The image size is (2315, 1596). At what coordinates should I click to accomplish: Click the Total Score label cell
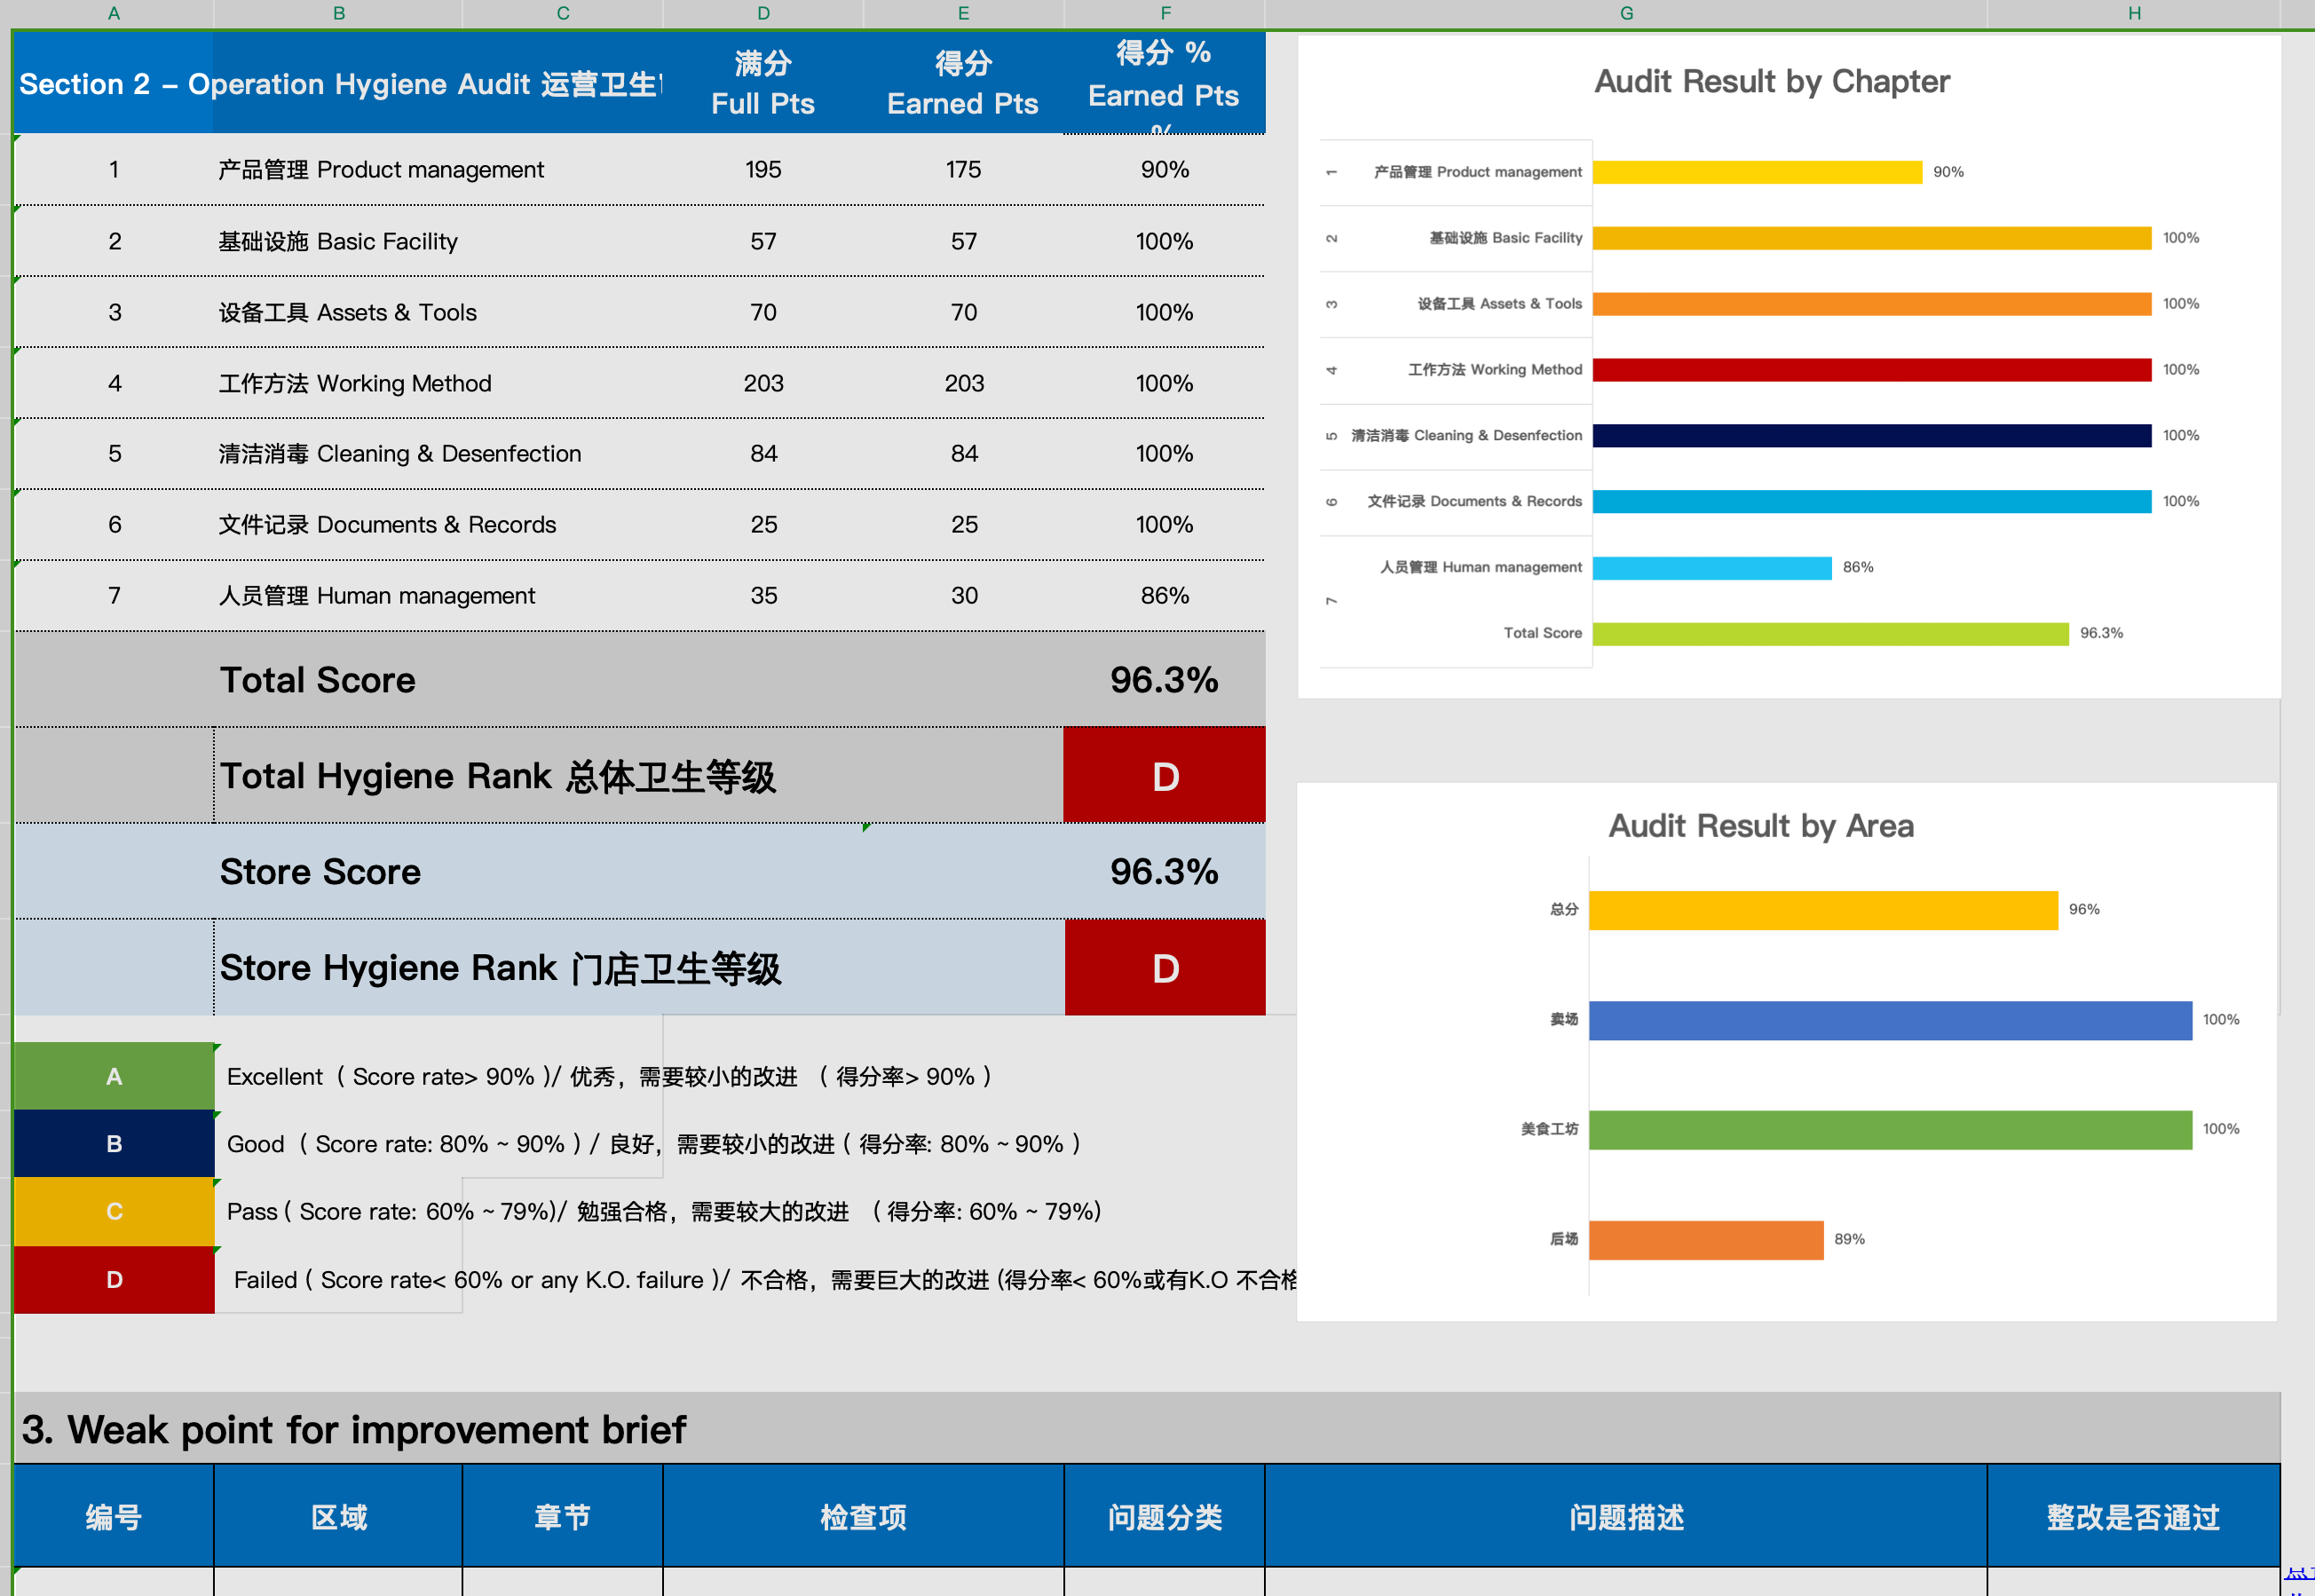click(318, 680)
